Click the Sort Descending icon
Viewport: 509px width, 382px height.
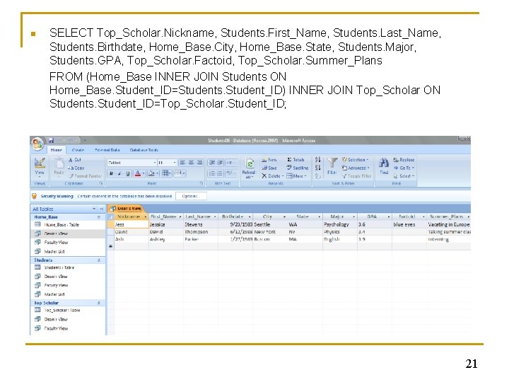(318, 168)
